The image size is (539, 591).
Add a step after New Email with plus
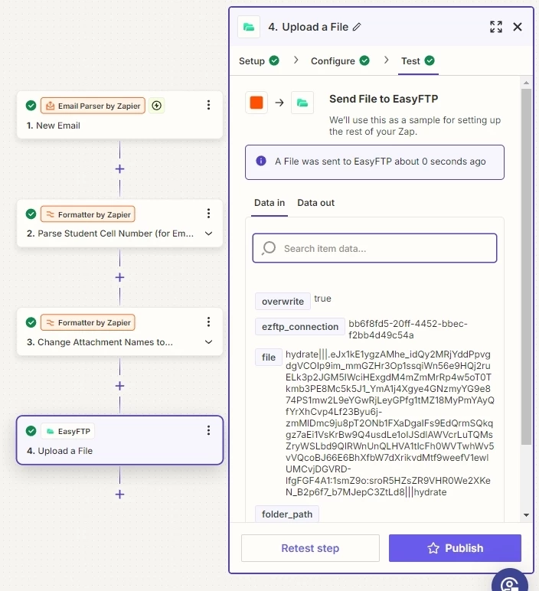120,169
